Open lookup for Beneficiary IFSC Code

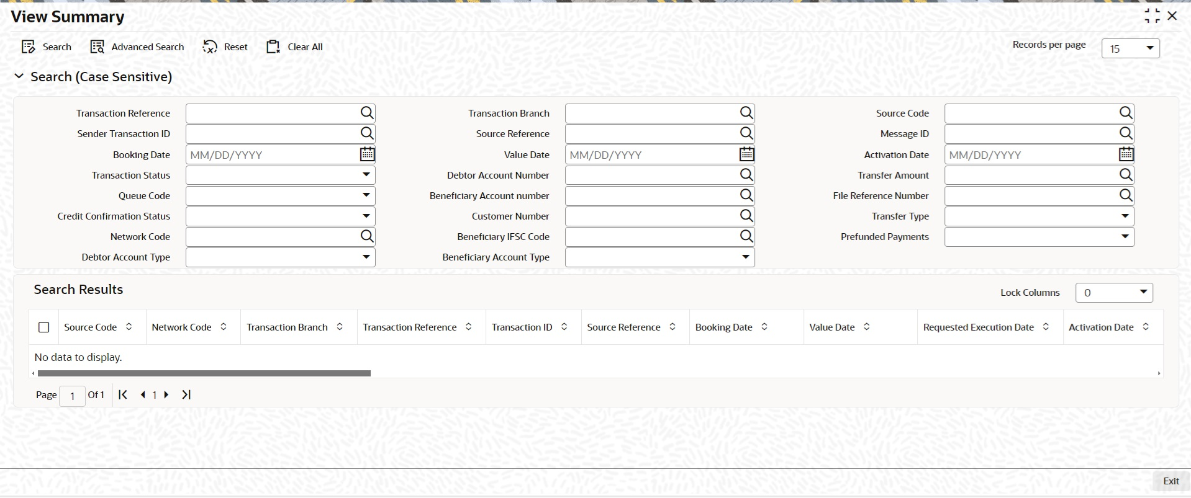tap(746, 236)
